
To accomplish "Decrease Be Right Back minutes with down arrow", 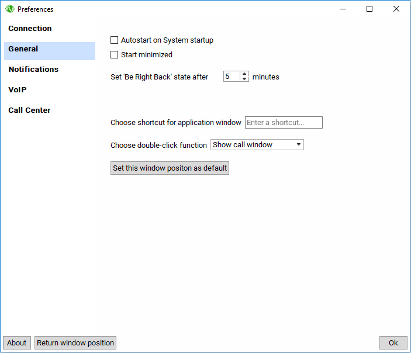I will point(244,79).
